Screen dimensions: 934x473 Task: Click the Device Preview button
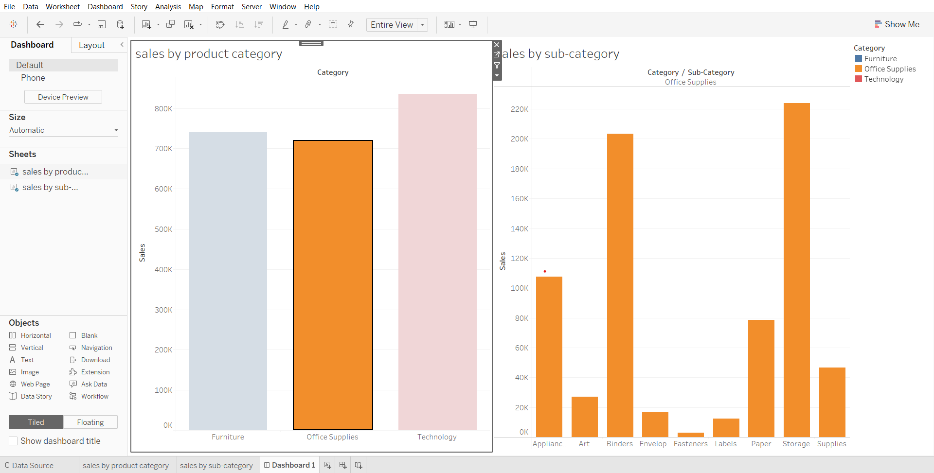pyautogui.click(x=63, y=97)
